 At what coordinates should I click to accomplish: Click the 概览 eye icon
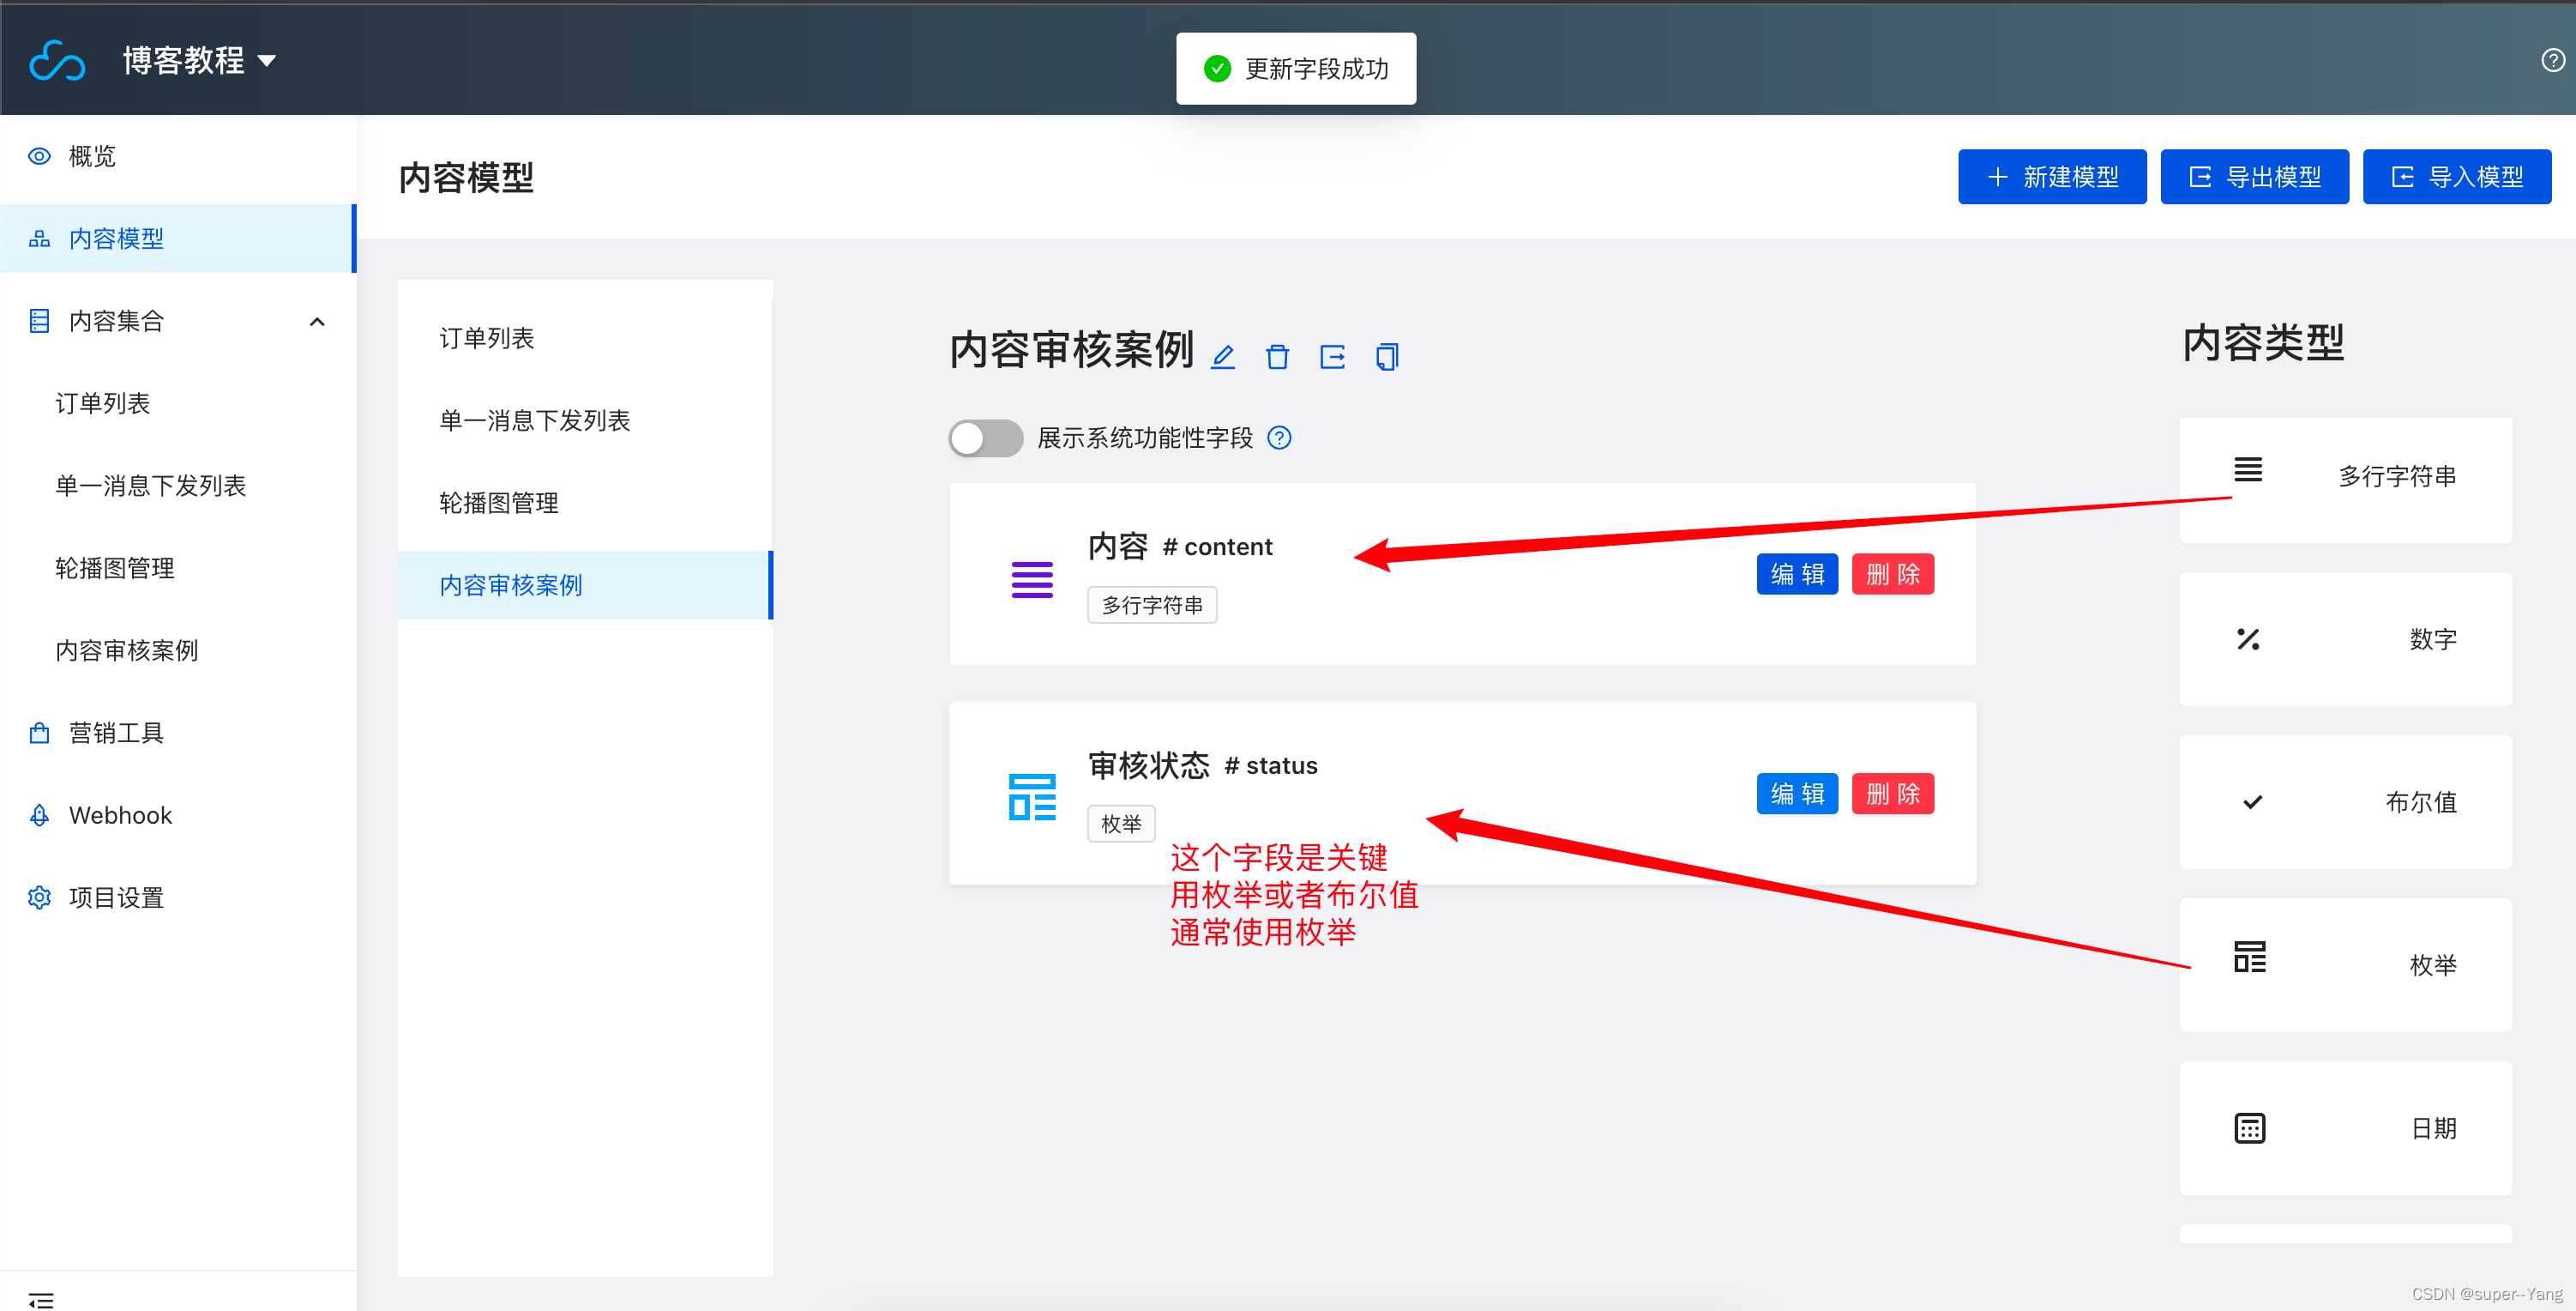click(39, 156)
